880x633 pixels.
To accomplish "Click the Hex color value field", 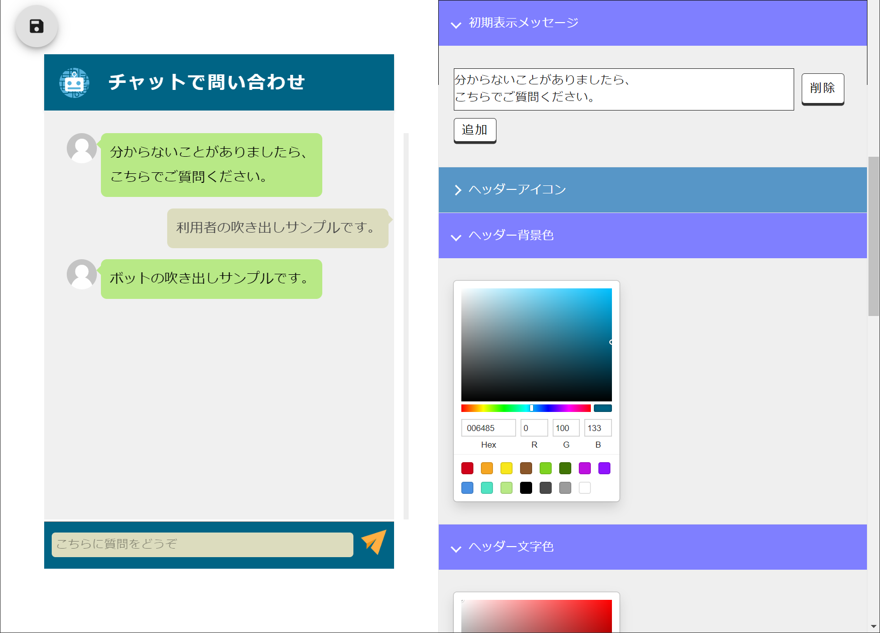I will point(488,428).
